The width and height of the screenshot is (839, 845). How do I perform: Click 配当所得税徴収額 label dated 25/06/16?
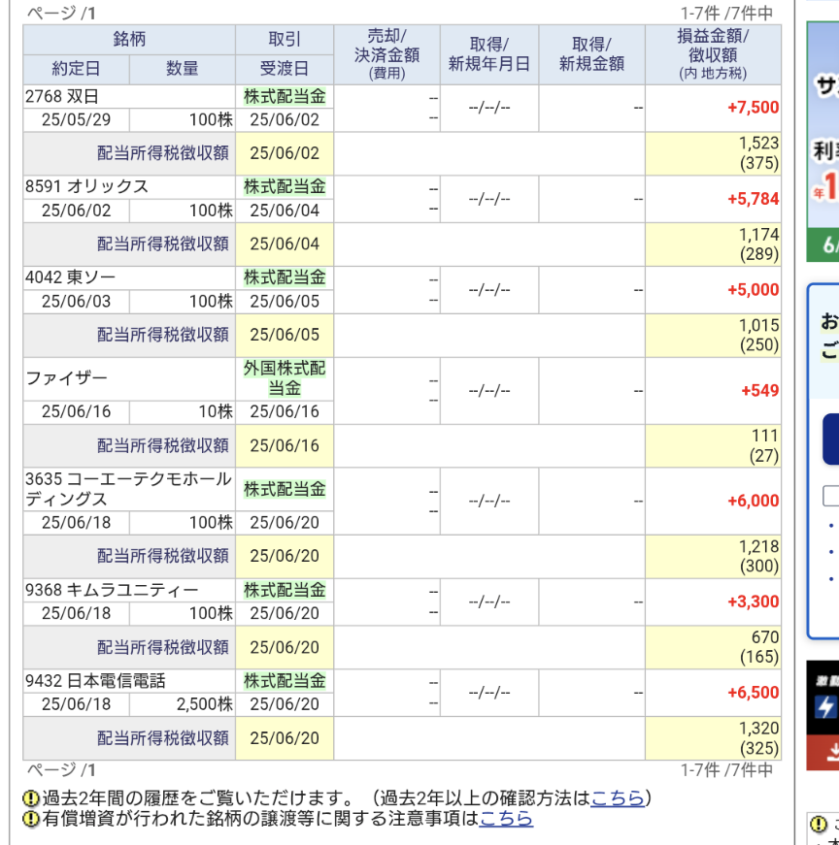click(x=163, y=445)
